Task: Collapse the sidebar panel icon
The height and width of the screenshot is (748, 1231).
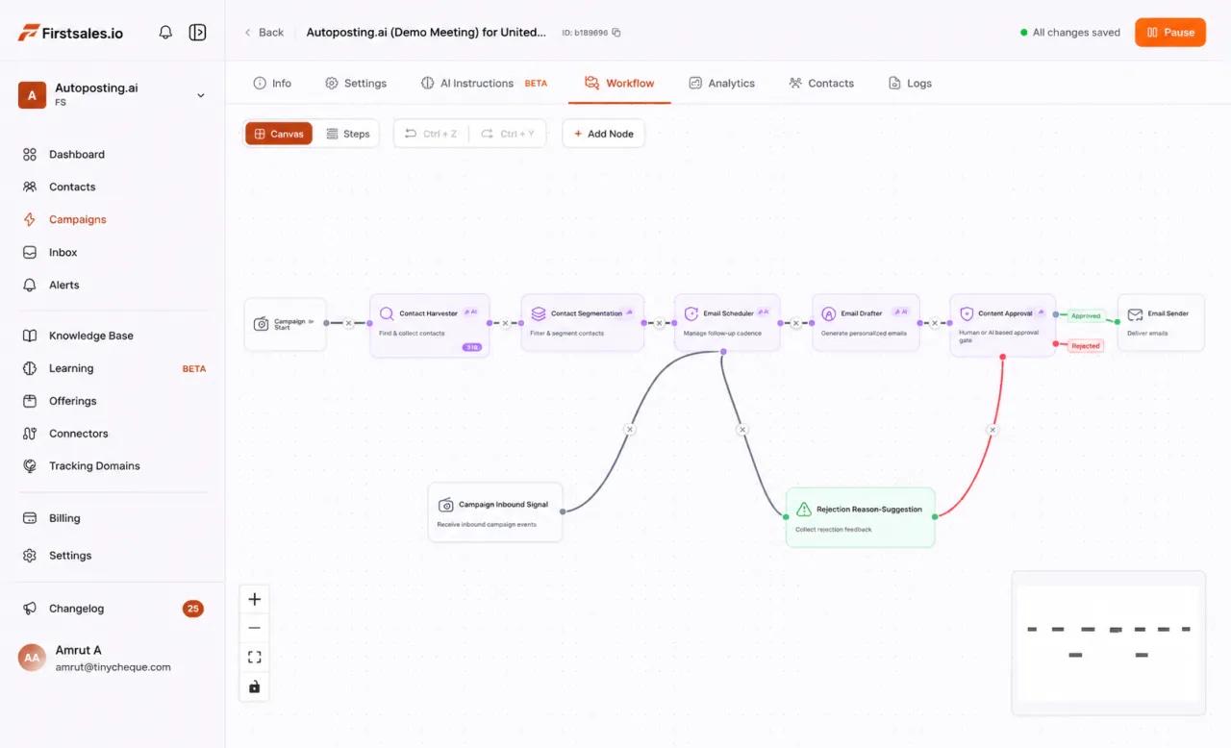Action: [x=197, y=32]
